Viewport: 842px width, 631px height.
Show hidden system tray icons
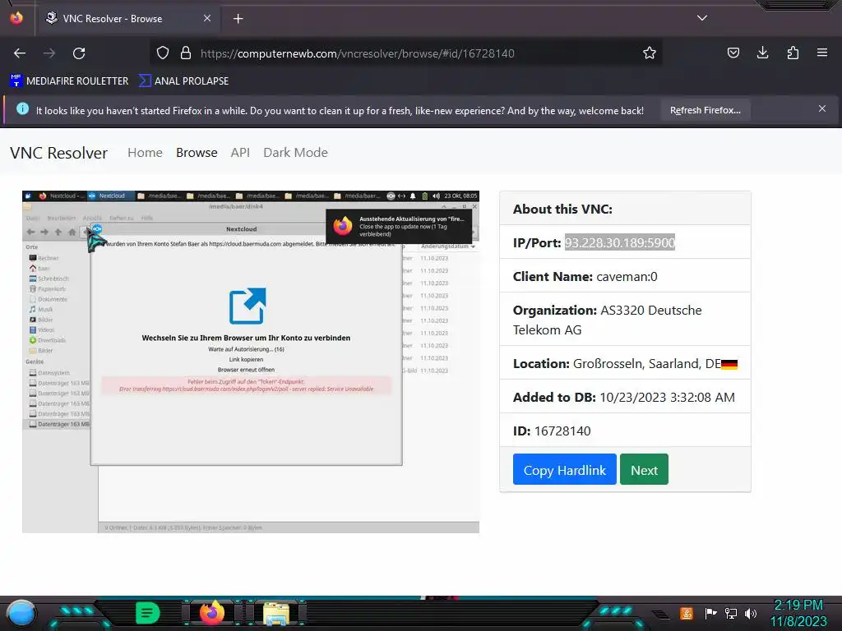[x=660, y=614]
